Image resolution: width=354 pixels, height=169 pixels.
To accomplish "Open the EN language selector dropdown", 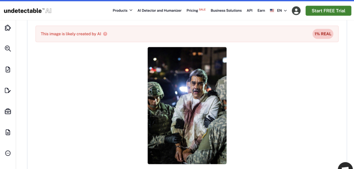I will pos(279,11).
